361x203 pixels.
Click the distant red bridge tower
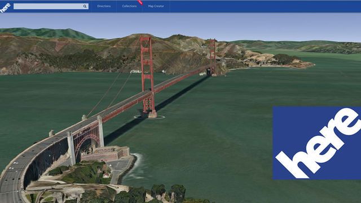pyautogui.click(x=212, y=57)
